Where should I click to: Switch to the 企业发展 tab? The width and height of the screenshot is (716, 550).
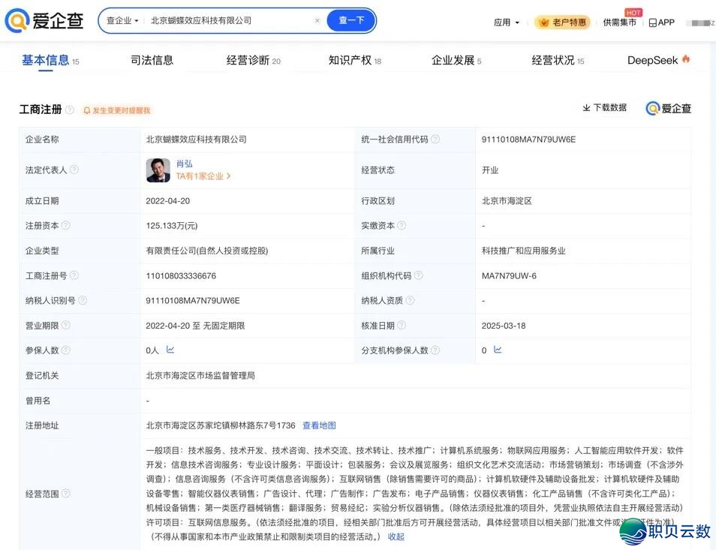click(456, 60)
